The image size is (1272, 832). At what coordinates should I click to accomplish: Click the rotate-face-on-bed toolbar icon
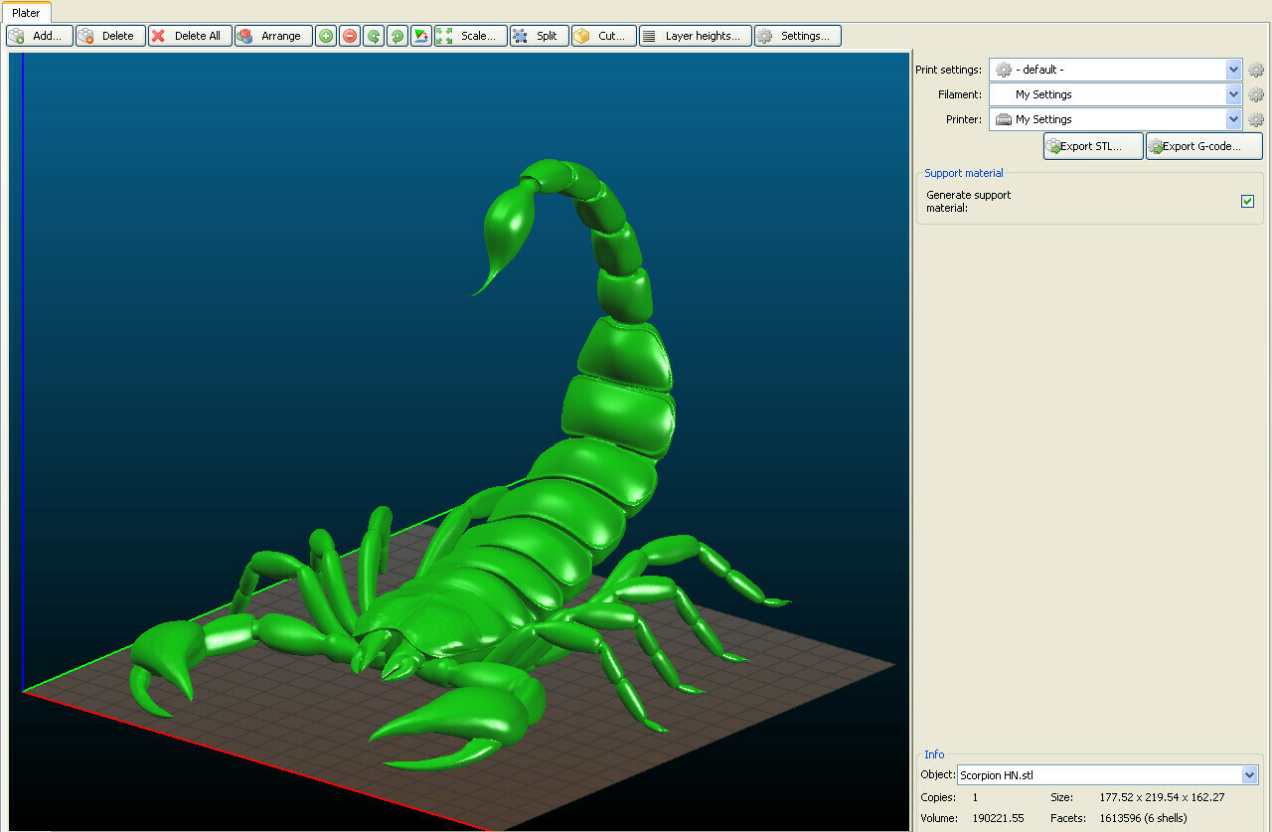coord(421,36)
